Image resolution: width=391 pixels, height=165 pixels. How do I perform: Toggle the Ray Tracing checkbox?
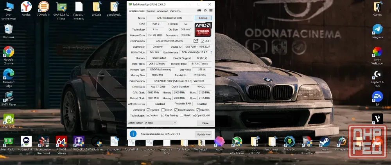(163, 115)
